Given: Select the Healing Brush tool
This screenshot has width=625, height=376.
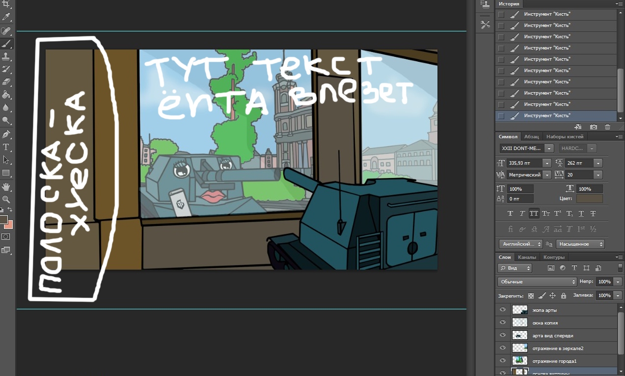Looking at the screenshot, I should tap(6, 30).
